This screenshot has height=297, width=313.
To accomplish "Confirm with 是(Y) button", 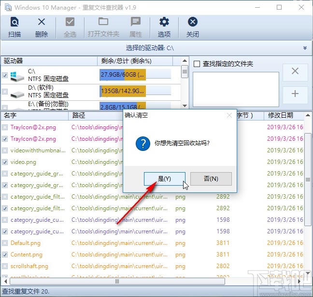I will click(x=165, y=179).
